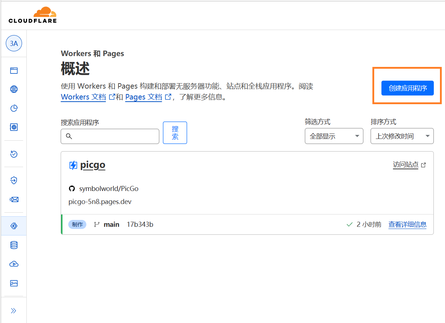Open the Zero Trust shield-arrow icon
Screen dimensions: 445x323
click(x=14, y=180)
